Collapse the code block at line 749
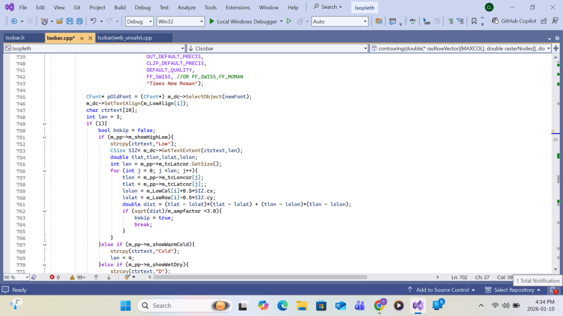563x316 pixels. pos(45,124)
